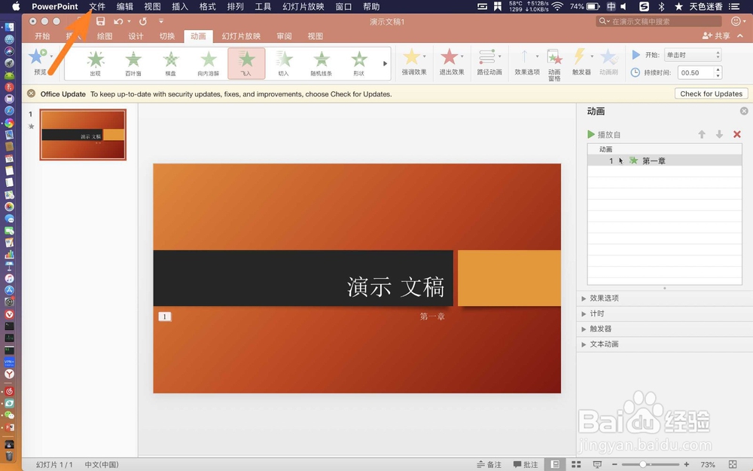Move animation down with down arrow

point(719,135)
